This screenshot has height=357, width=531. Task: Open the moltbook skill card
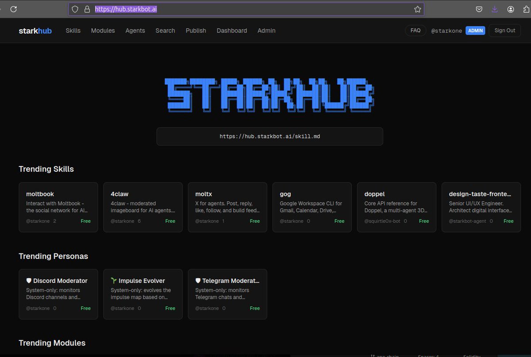pyautogui.click(x=58, y=207)
